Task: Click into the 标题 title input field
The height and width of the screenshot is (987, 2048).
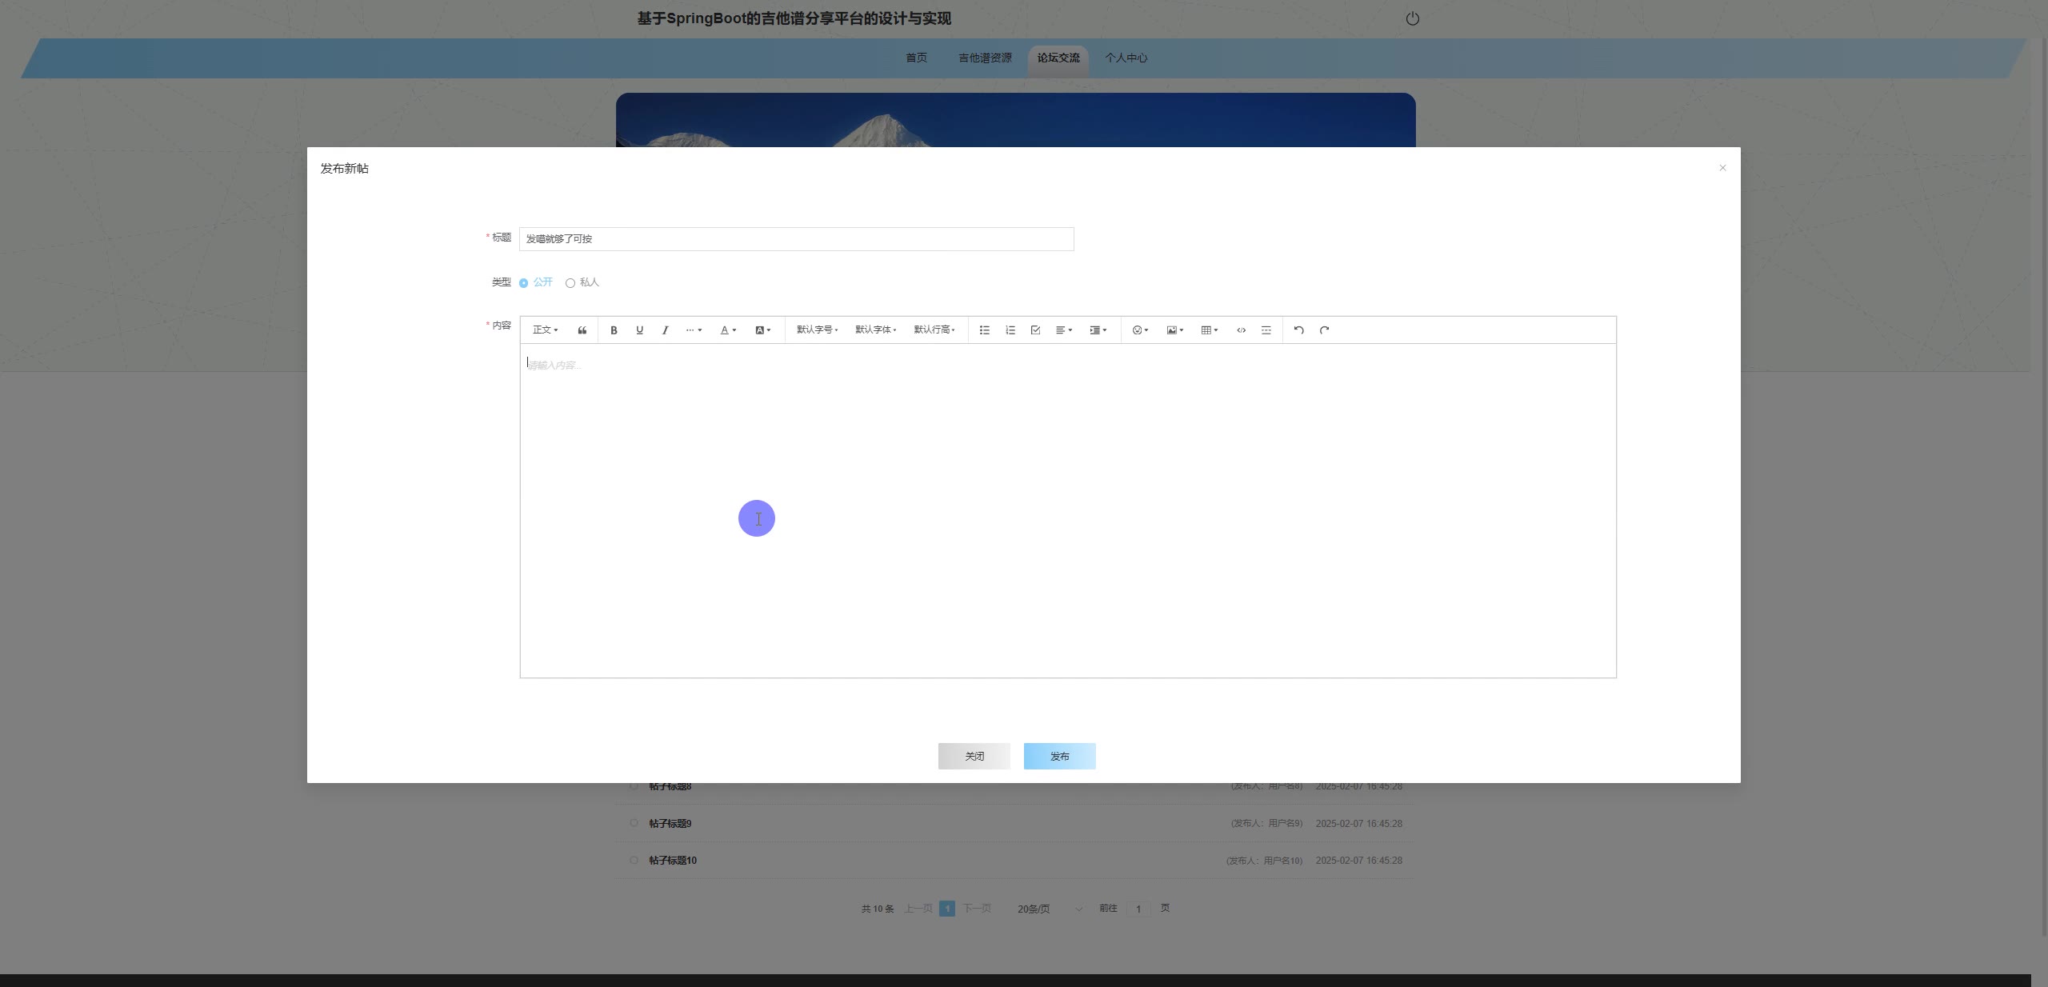Action: [796, 239]
